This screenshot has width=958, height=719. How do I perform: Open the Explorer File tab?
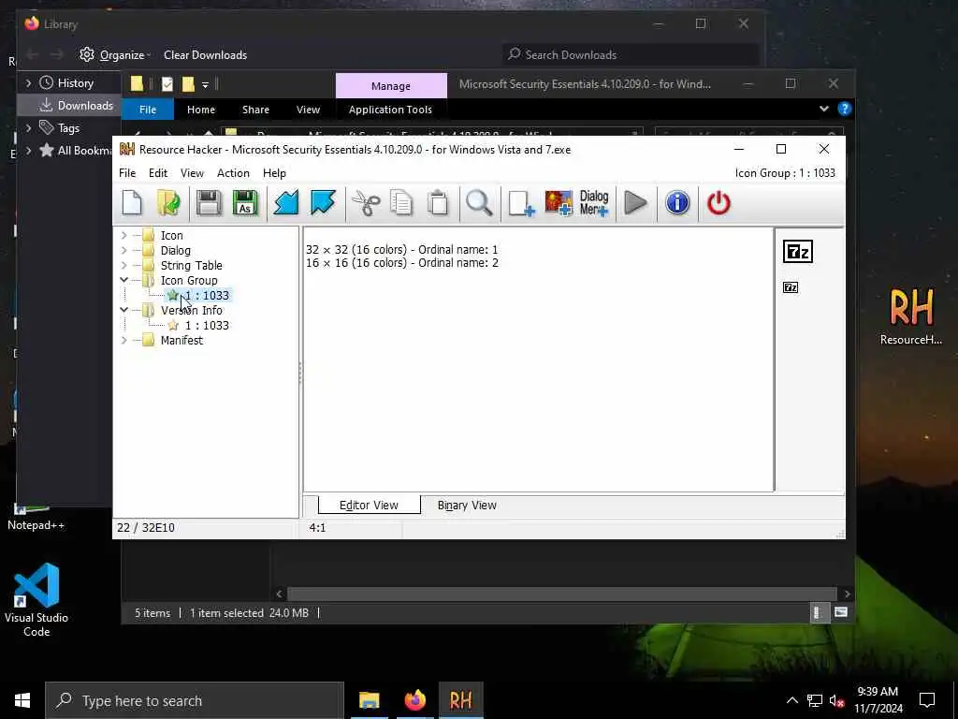pyautogui.click(x=147, y=110)
